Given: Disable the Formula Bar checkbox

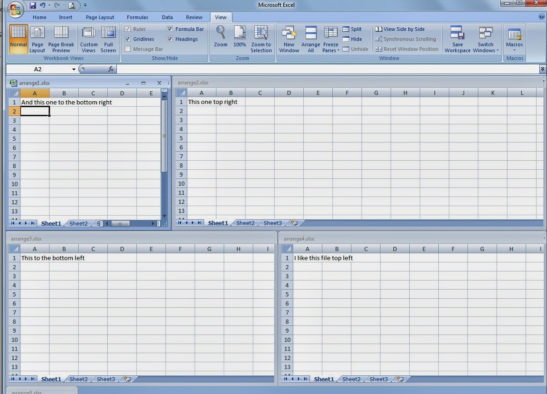Looking at the screenshot, I should point(170,29).
